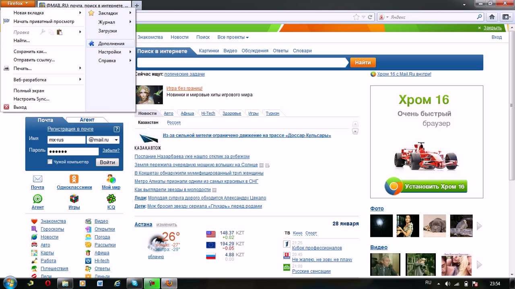Viewport: 515px width, 289px height.
Task: Click Закрыть banner close link
Action: [492, 28]
